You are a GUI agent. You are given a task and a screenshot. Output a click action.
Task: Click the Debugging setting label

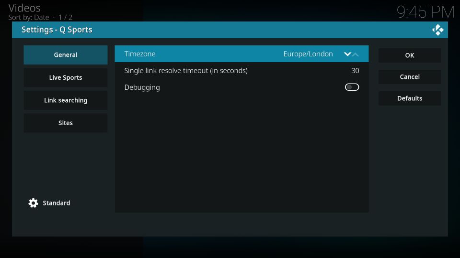tap(142, 87)
